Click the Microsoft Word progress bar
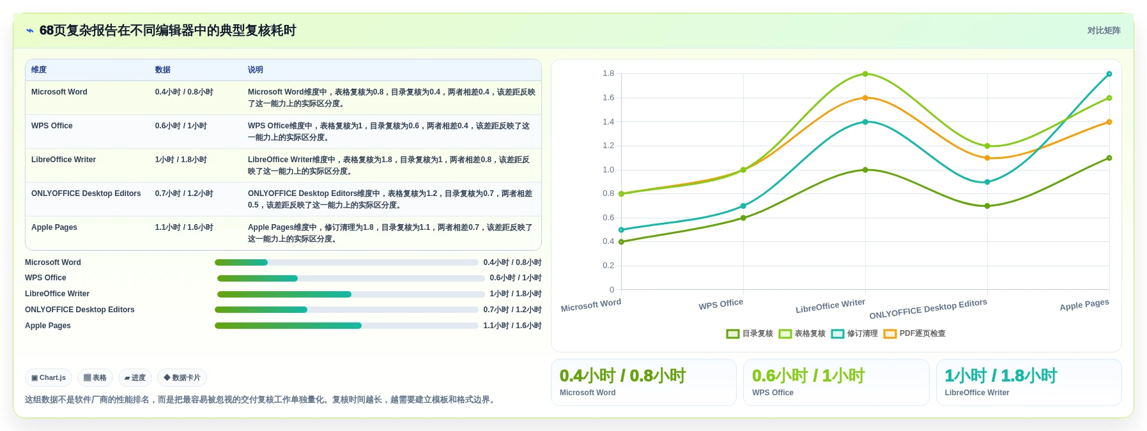Viewport: 1147px width, 431px height. pyautogui.click(x=346, y=262)
